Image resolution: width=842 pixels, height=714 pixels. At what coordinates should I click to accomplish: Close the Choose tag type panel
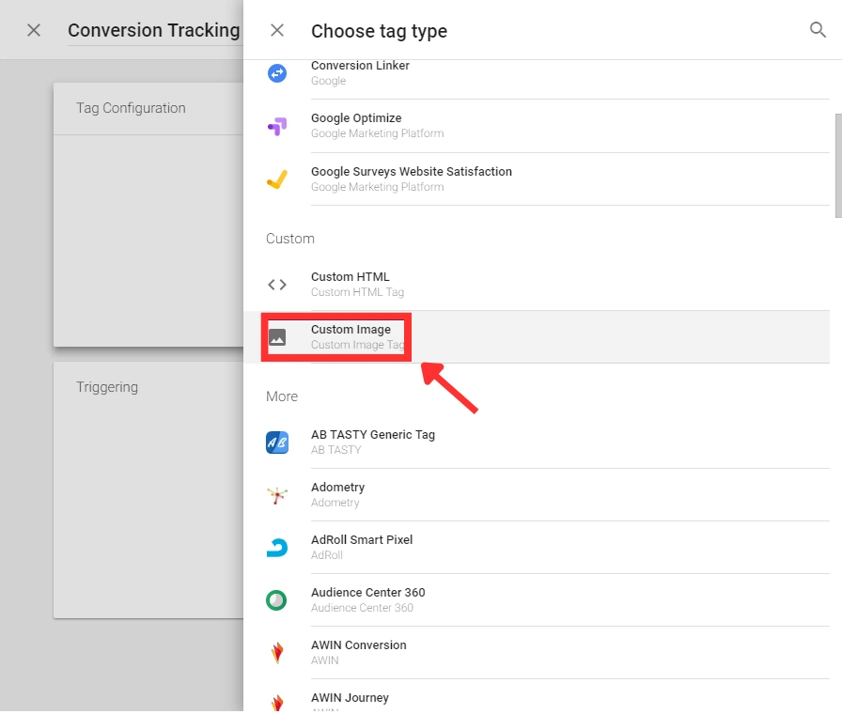pyautogui.click(x=277, y=31)
